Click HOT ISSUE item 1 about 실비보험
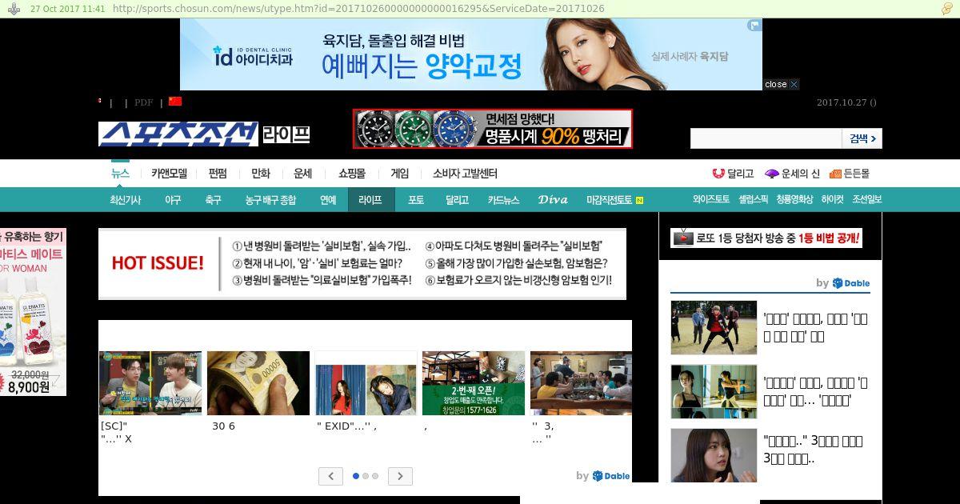 pyautogui.click(x=322, y=246)
